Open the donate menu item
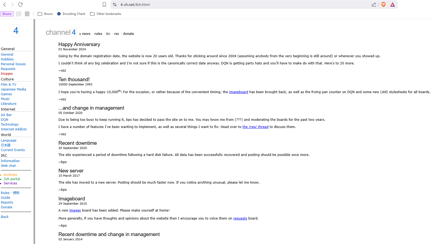Viewport: 433px width, 244px height. coord(129,34)
